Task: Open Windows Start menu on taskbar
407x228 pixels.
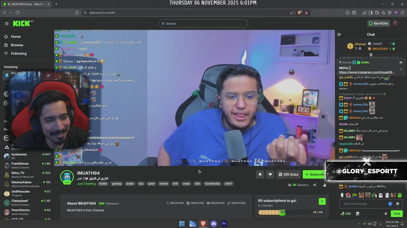Action: (182, 224)
